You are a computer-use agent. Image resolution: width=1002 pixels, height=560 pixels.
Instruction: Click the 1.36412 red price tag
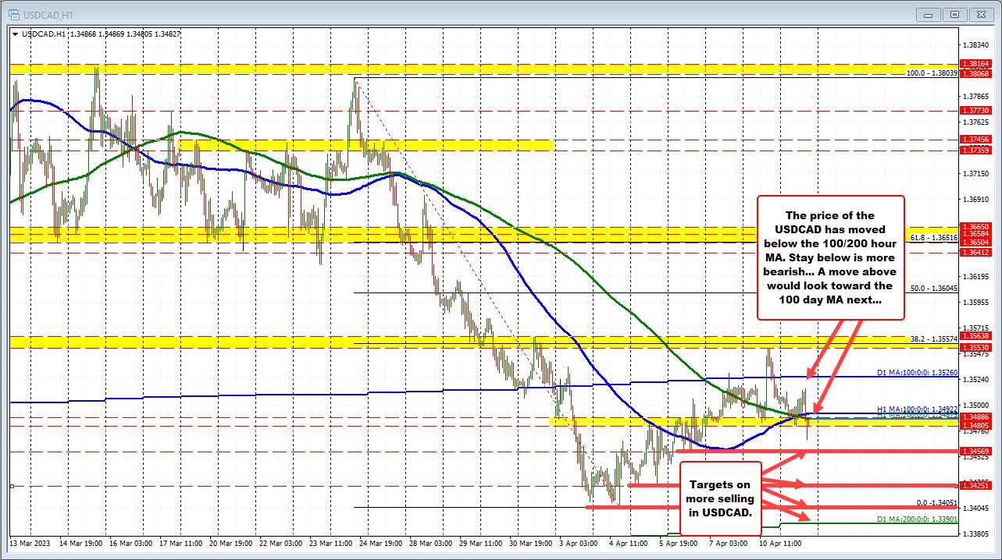976,253
